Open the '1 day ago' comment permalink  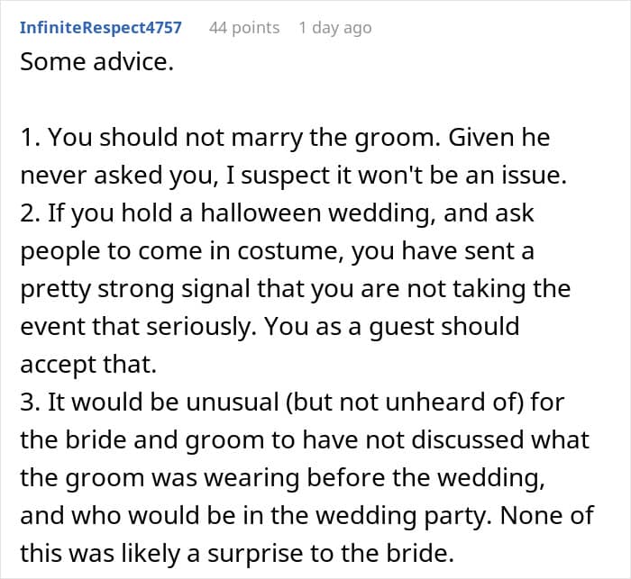point(334,27)
